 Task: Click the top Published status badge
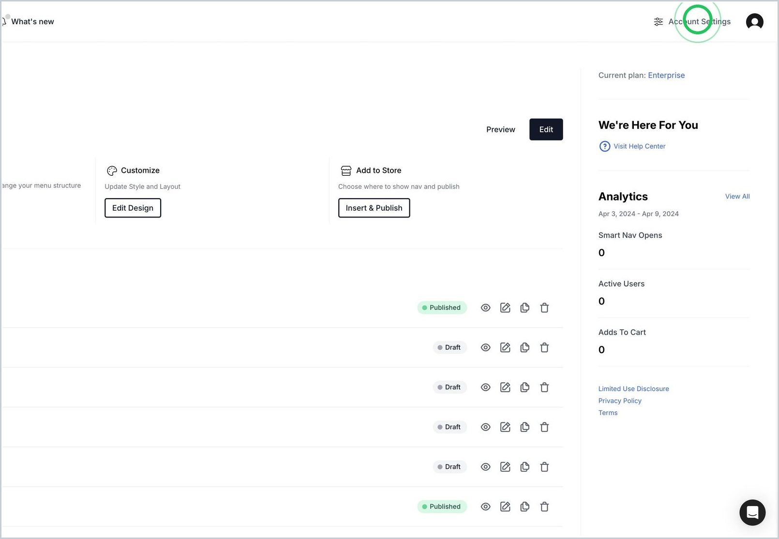(442, 308)
